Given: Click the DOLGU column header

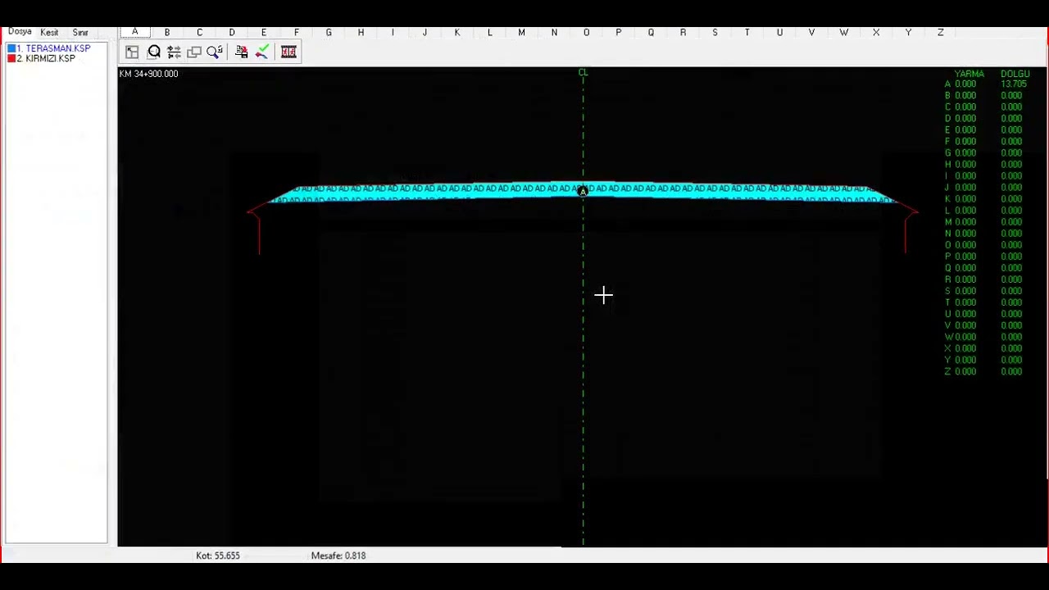Looking at the screenshot, I should [1015, 74].
